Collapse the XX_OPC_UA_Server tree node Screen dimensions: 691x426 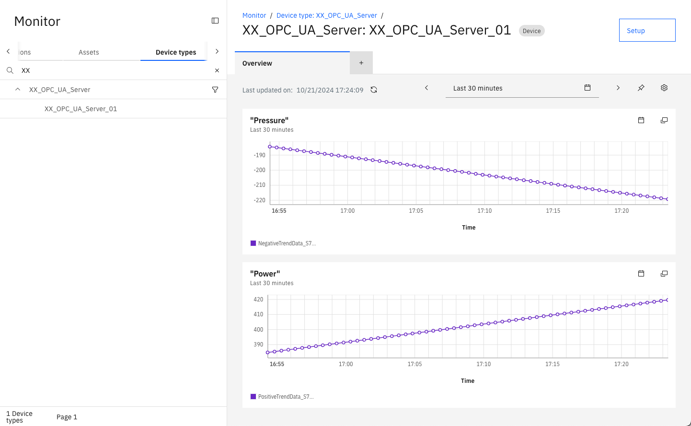click(18, 90)
